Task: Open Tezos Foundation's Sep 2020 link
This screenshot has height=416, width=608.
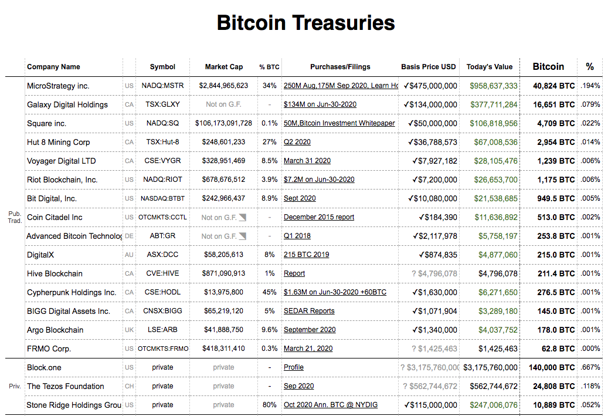Action: (x=298, y=386)
